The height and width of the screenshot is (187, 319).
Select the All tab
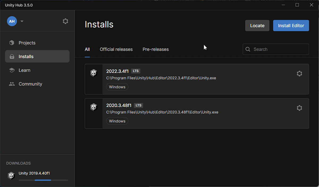click(87, 49)
